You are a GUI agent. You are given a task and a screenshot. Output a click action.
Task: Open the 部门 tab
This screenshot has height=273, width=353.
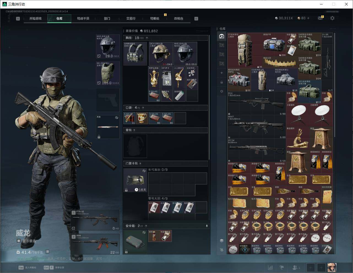(x=107, y=18)
